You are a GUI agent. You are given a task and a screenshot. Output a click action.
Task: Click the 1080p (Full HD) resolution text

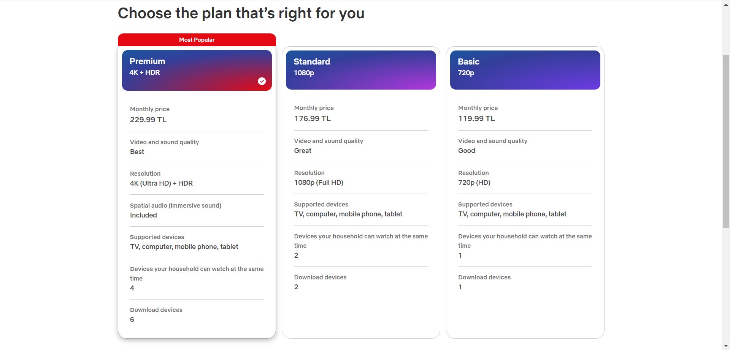[319, 183]
